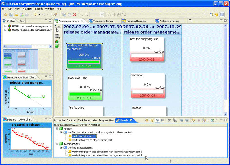Pin the Search view
The height and width of the screenshot is (165, 230).
click(212, 120)
